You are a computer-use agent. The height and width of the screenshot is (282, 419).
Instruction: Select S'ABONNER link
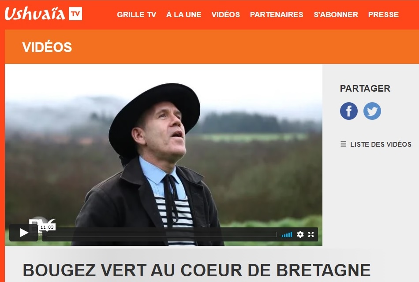click(336, 15)
